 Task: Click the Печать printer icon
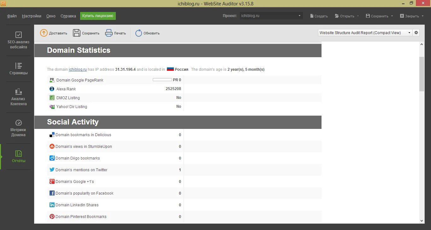(x=109, y=33)
